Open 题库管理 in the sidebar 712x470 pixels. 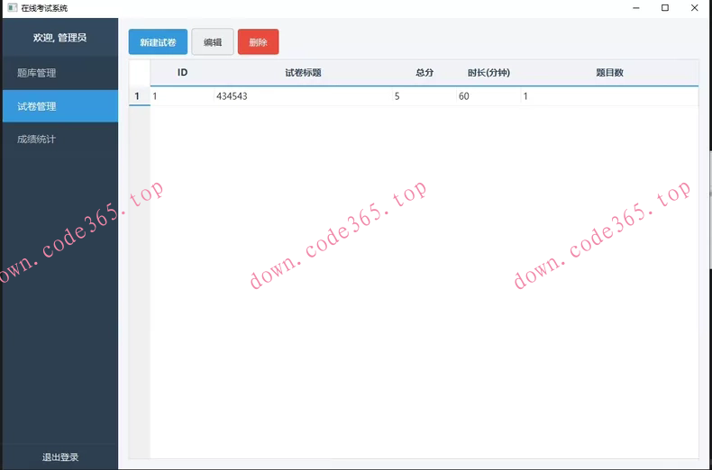60,73
